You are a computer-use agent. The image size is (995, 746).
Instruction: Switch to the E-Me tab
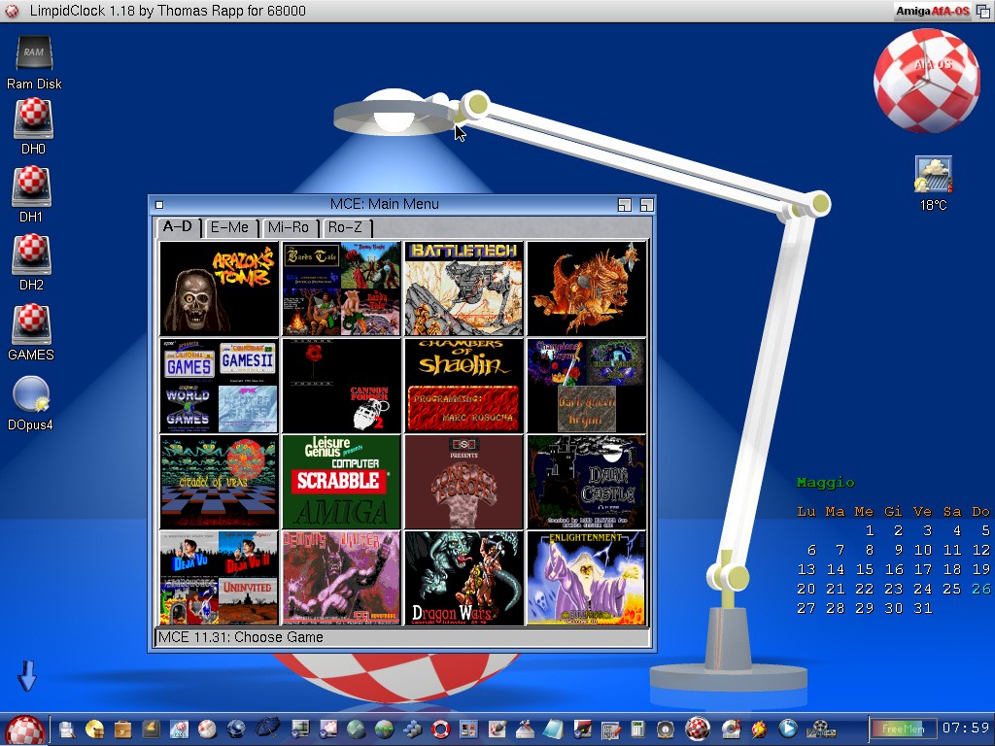pyautogui.click(x=230, y=227)
